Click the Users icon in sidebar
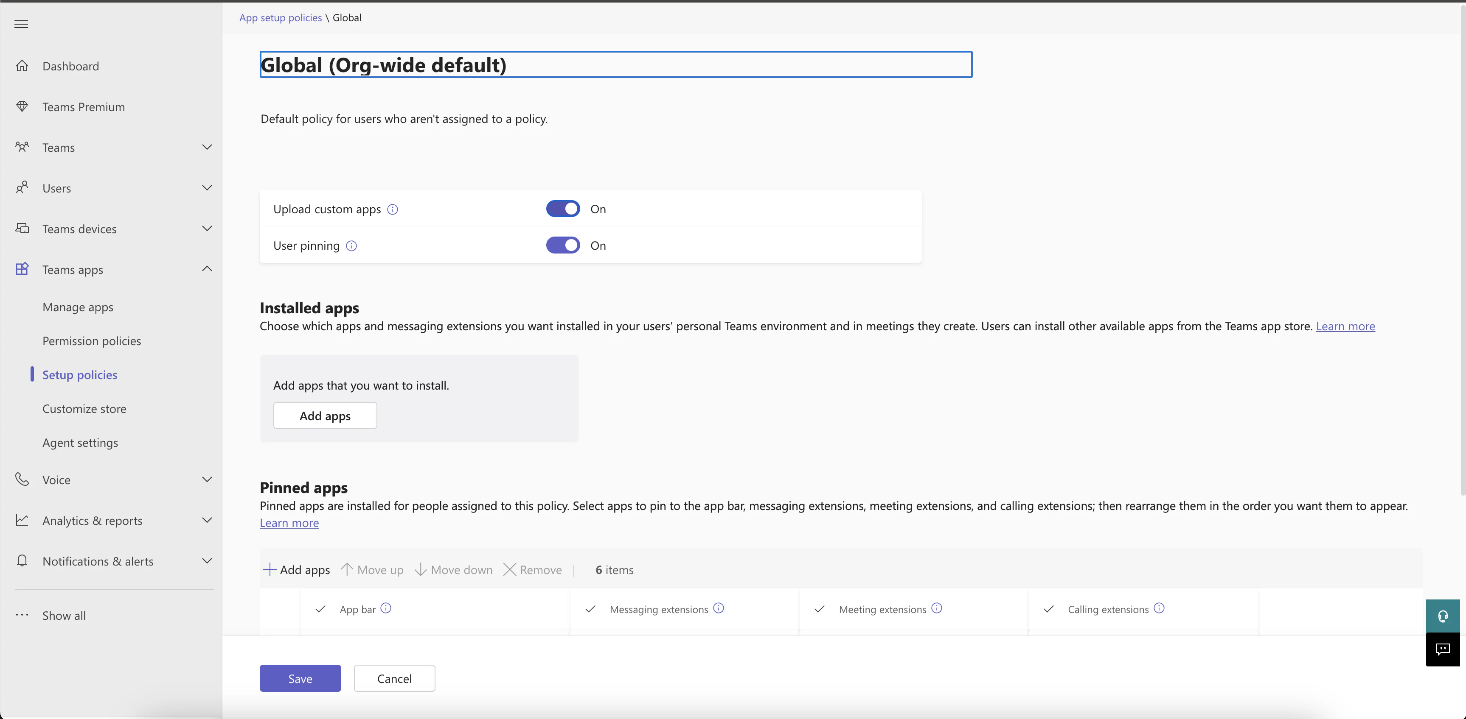Screen dimensions: 1466x719 22,187
